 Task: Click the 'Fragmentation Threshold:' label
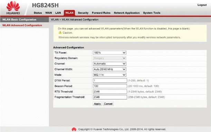pos(69,97)
